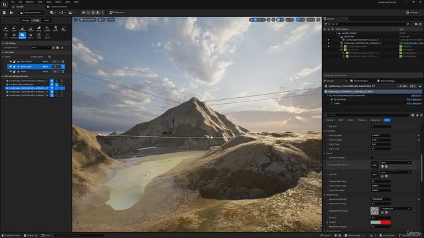The image size is (424, 238).
Task: Toggle checkbox in the Splines section
Action: click(372, 157)
